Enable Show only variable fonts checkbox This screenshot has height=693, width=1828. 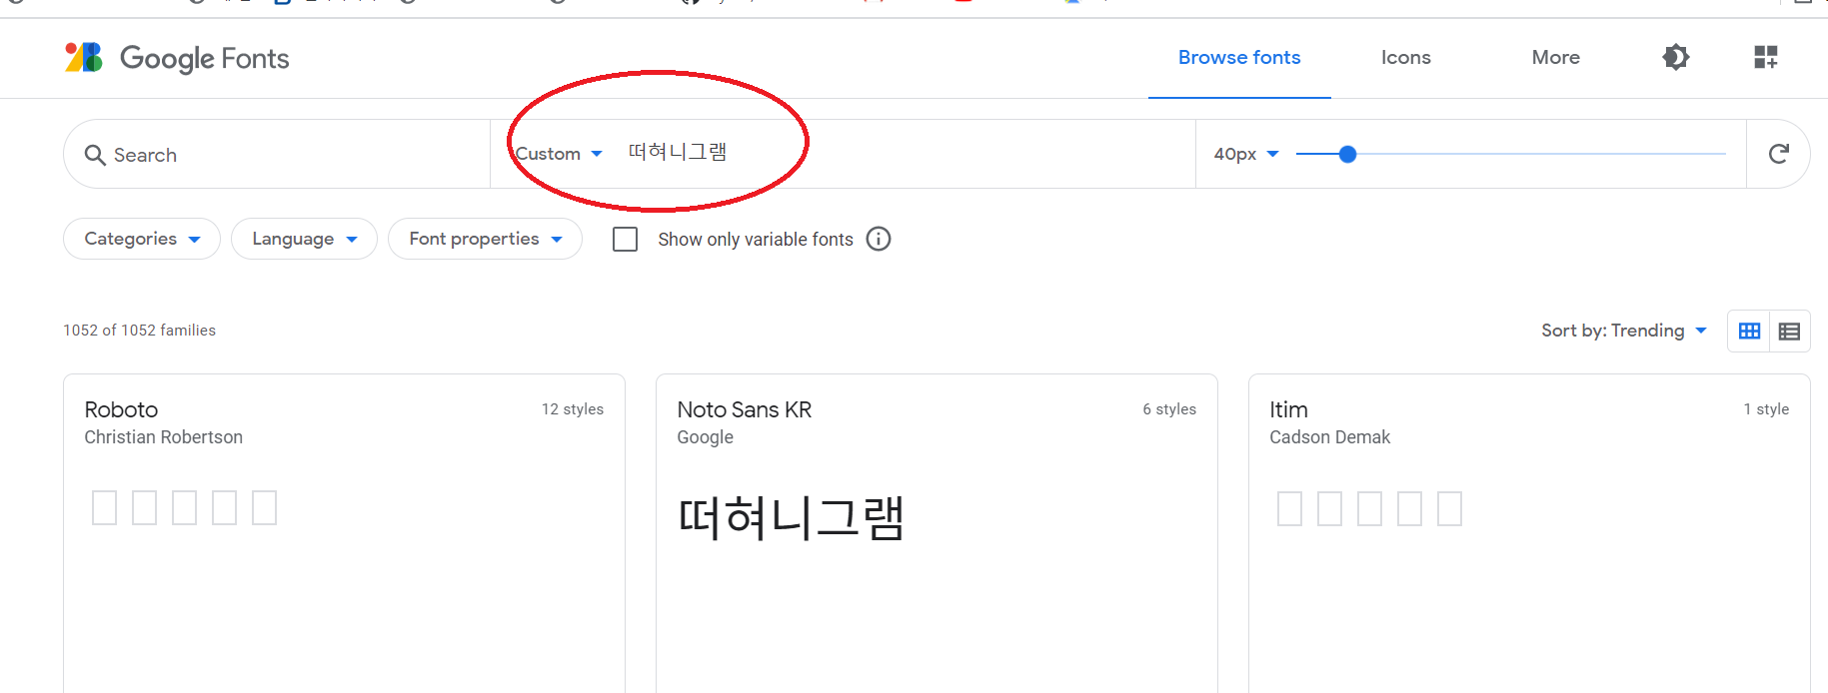click(x=625, y=239)
